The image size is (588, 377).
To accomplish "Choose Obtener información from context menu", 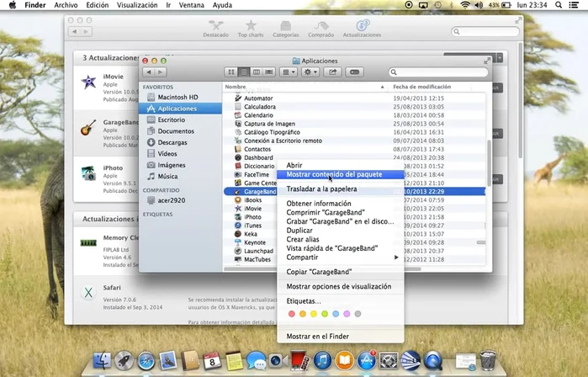I will point(319,204).
